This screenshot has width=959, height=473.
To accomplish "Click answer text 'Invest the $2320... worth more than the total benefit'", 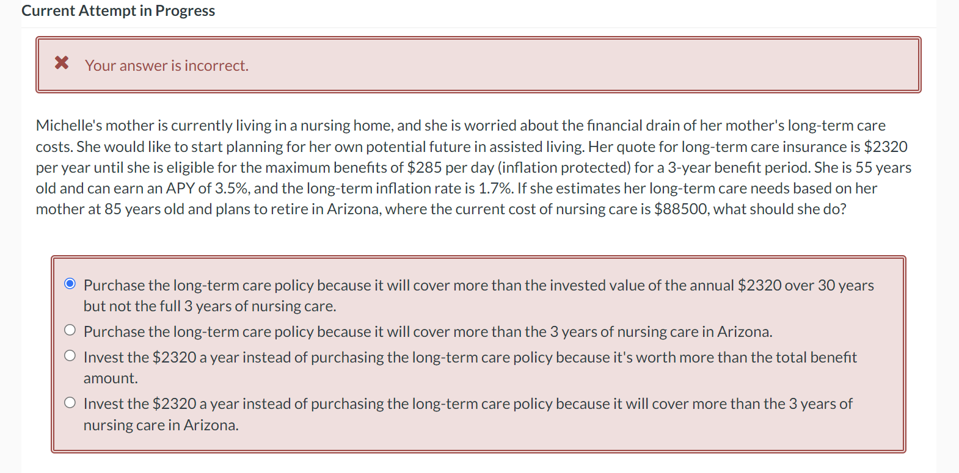I will coord(470,358).
